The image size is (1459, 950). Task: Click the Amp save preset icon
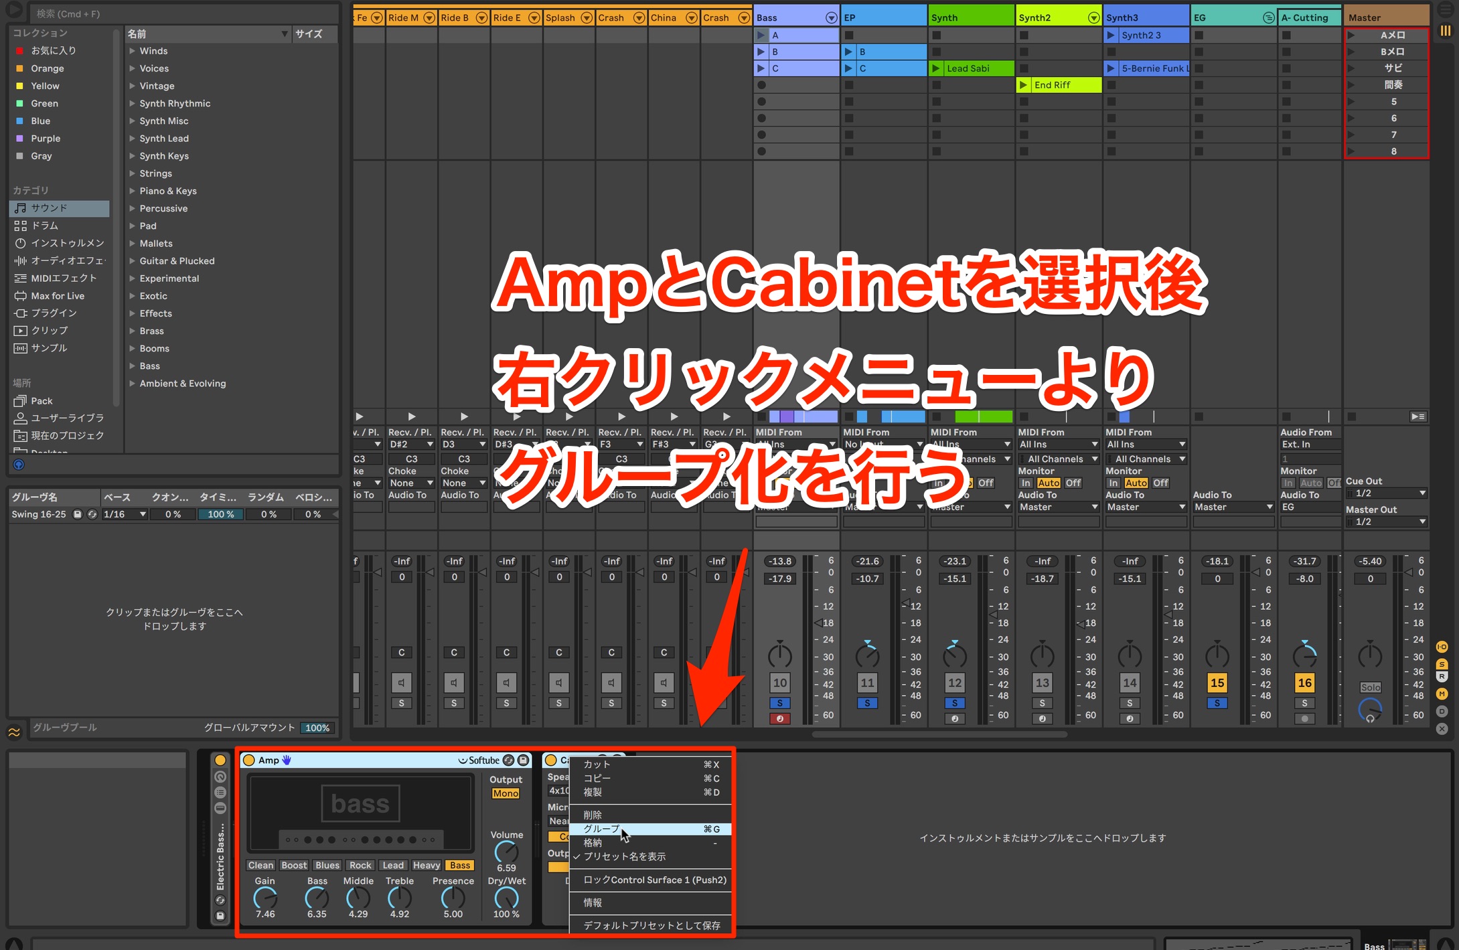523,761
